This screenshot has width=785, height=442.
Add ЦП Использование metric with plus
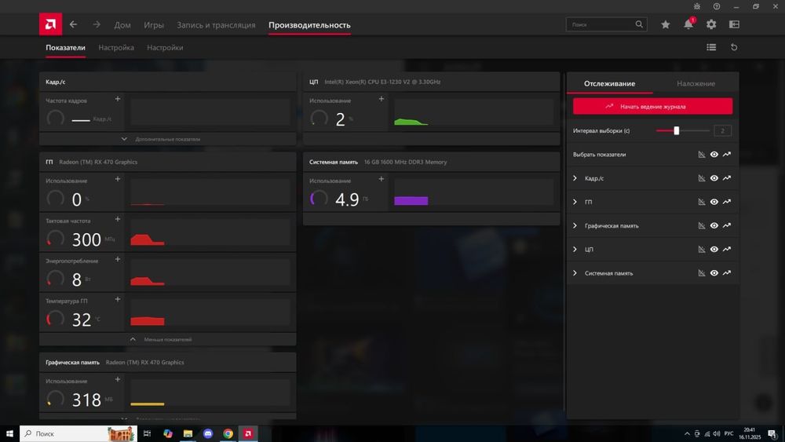pyautogui.click(x=381, y=99)
